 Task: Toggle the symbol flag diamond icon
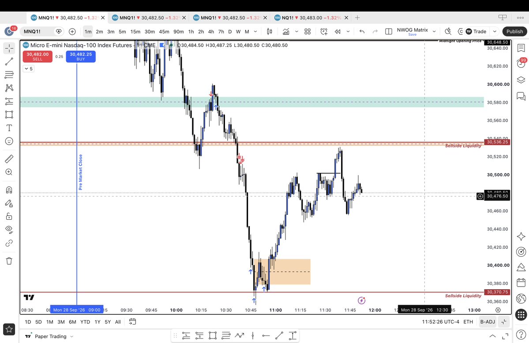(x=59, y=31)
